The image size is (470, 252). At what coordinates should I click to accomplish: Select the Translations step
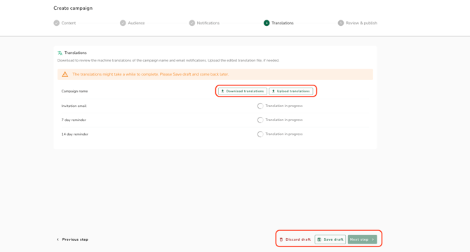click(x=278, y=23)
